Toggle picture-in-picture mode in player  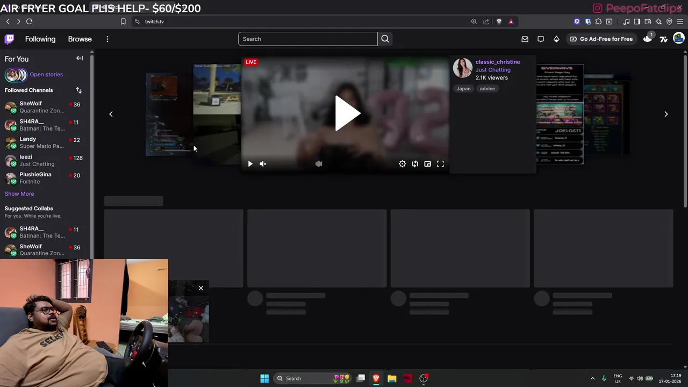point(428,164)
